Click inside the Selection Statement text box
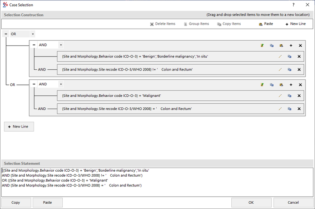Screen dimensions: 315x209 click(x=157, y=181)
